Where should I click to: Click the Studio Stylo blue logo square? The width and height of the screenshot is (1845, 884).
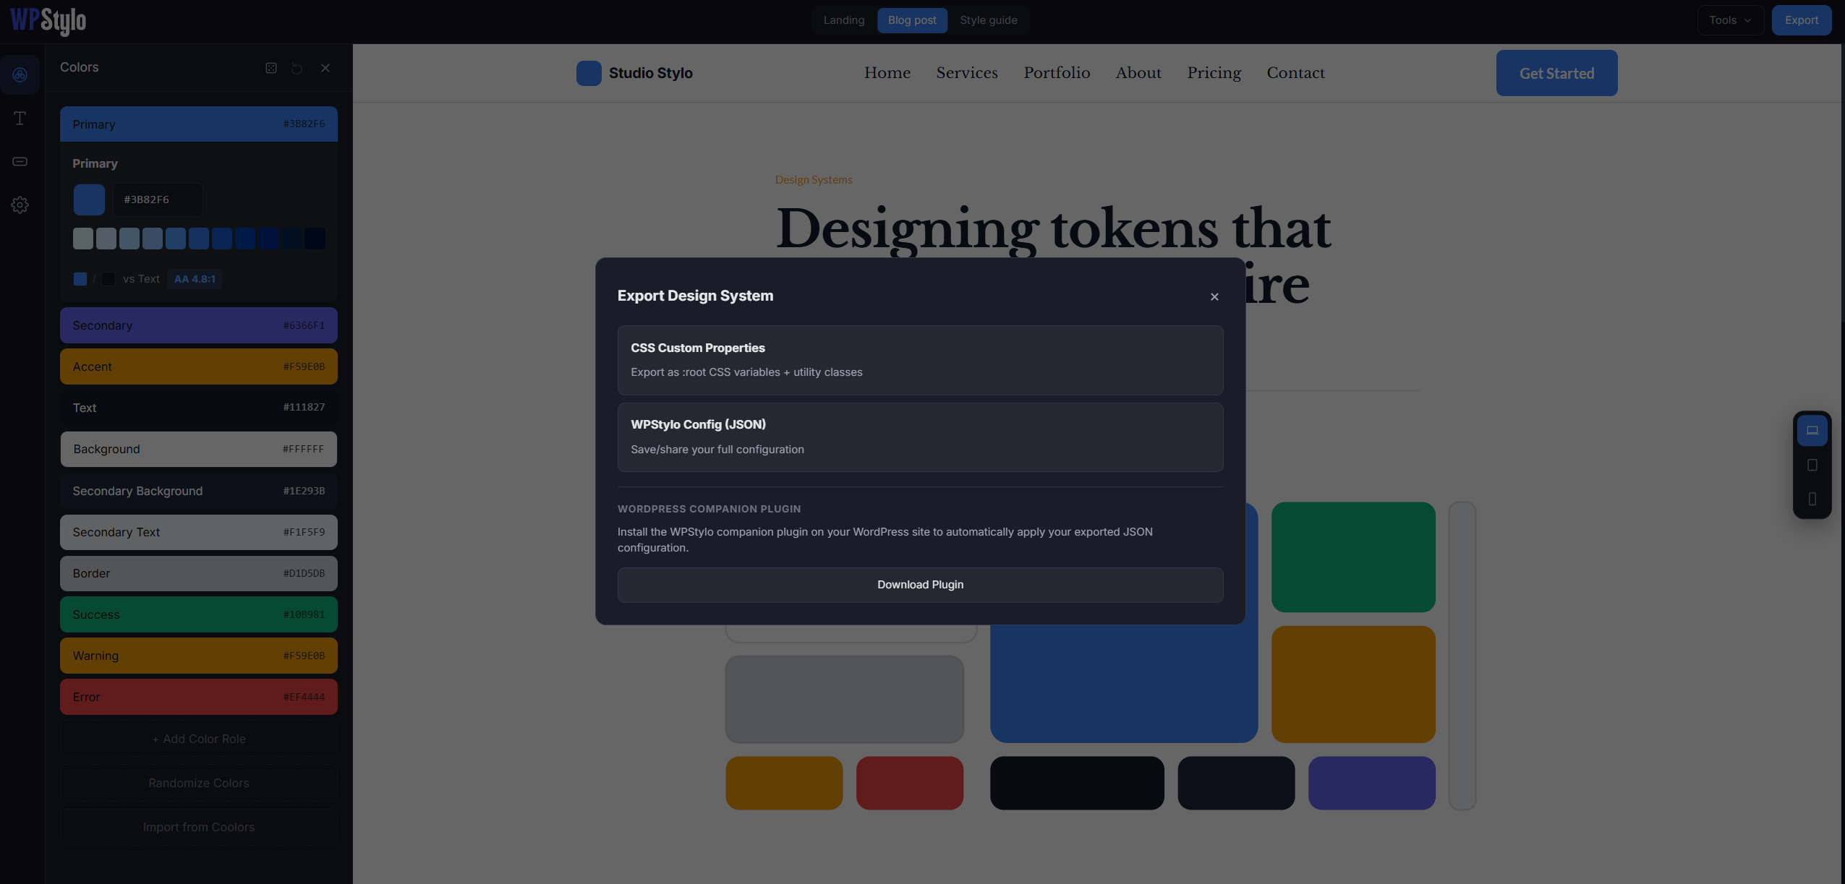pyautogui.click(x=589, y=73)
